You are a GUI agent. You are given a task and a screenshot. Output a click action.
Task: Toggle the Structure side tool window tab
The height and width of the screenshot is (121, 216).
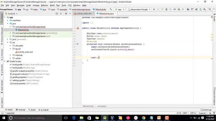tap(2, 54)
